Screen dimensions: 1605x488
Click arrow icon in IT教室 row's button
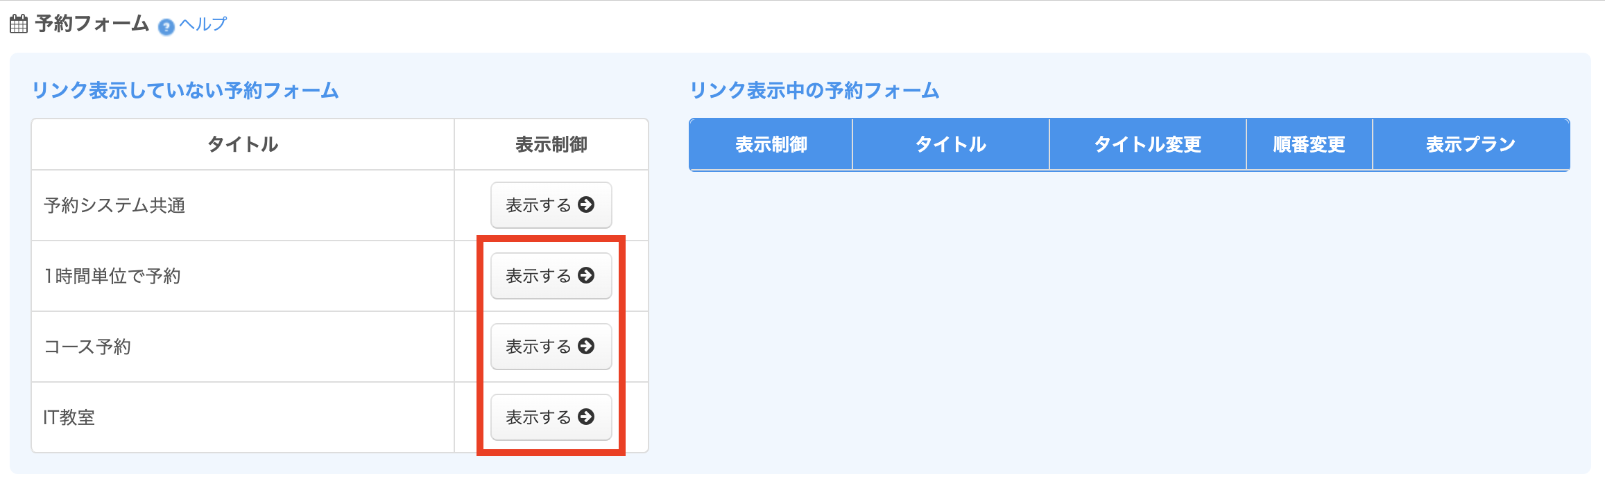[x=586, y=417]
